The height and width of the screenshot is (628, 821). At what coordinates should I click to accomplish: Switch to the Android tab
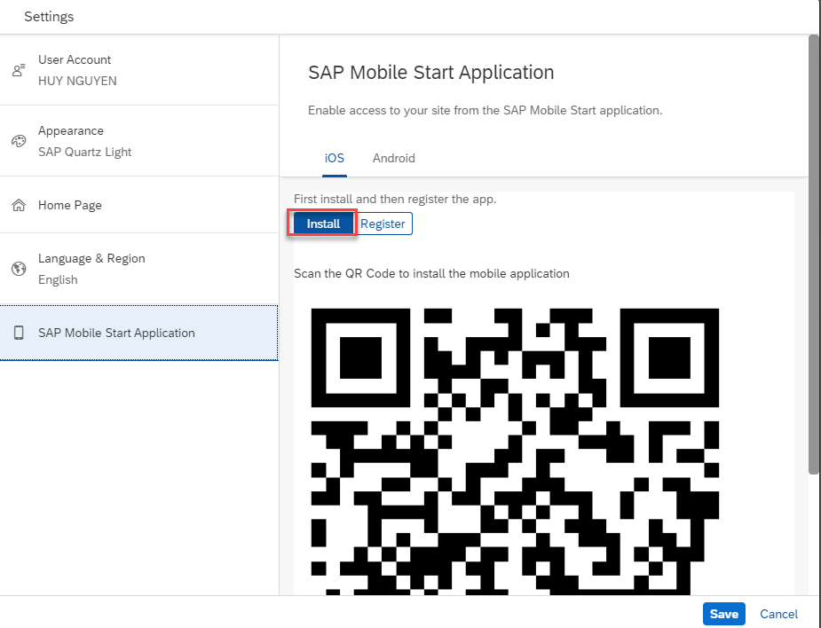click(393, 158)
